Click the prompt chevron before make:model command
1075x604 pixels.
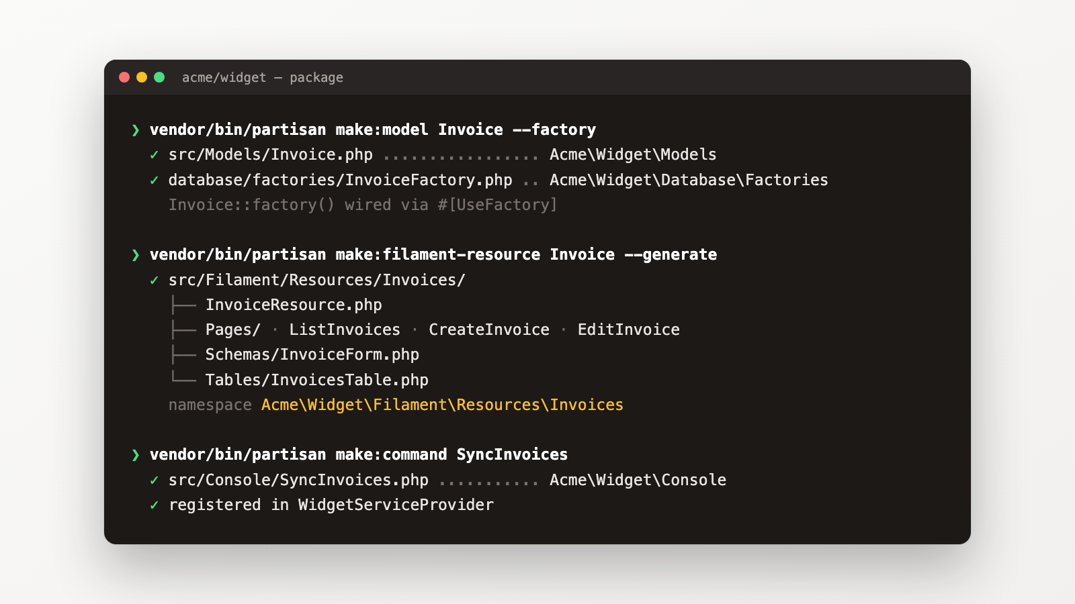pos(136,130)
